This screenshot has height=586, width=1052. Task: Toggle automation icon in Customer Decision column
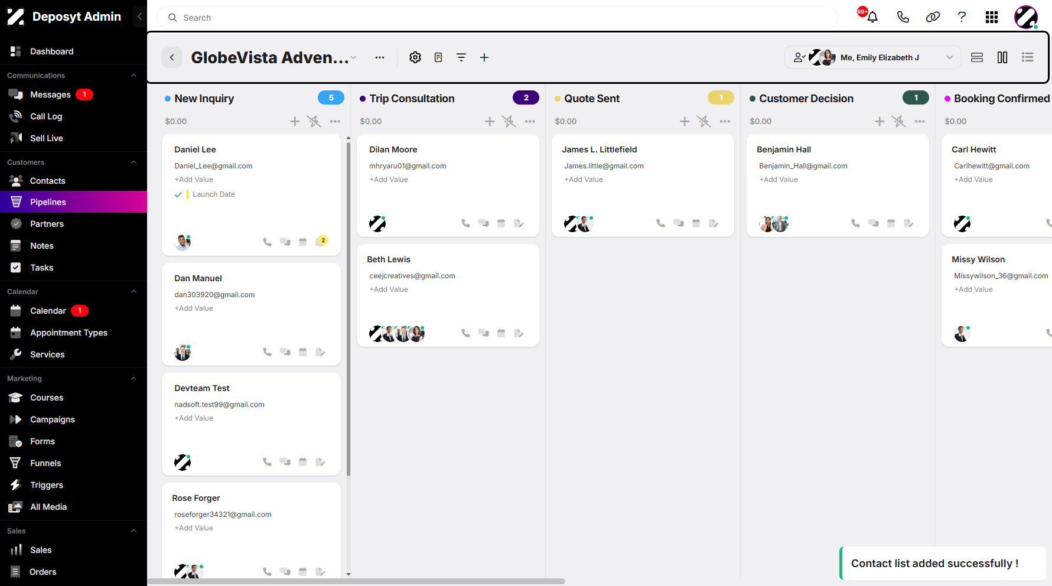pos(898,121)
